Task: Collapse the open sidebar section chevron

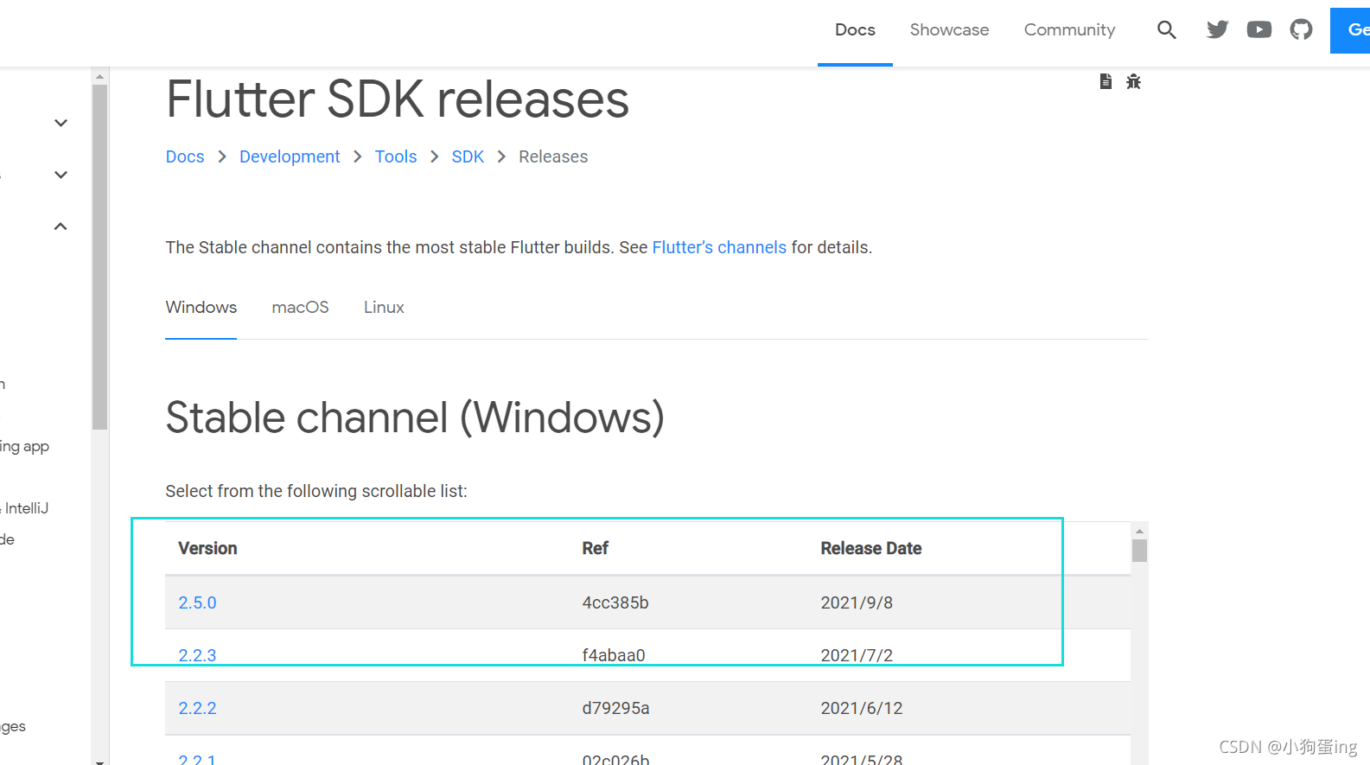Action: [x=61, y=226]
